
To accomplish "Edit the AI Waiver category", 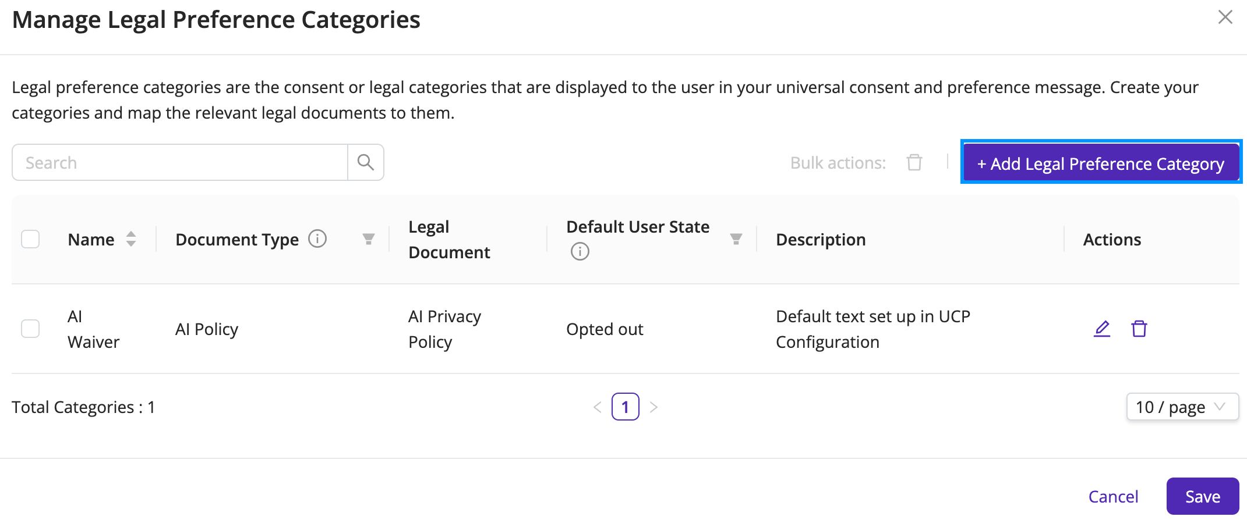I will click(x=1102, y=329).
